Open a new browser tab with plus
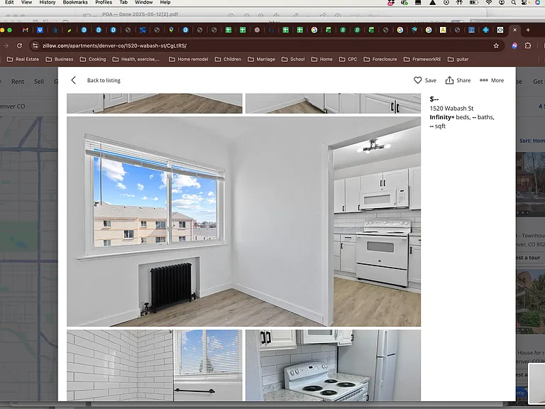Image resolution: width=545 pixels, height=409 pixels. [x=528, y=30]
